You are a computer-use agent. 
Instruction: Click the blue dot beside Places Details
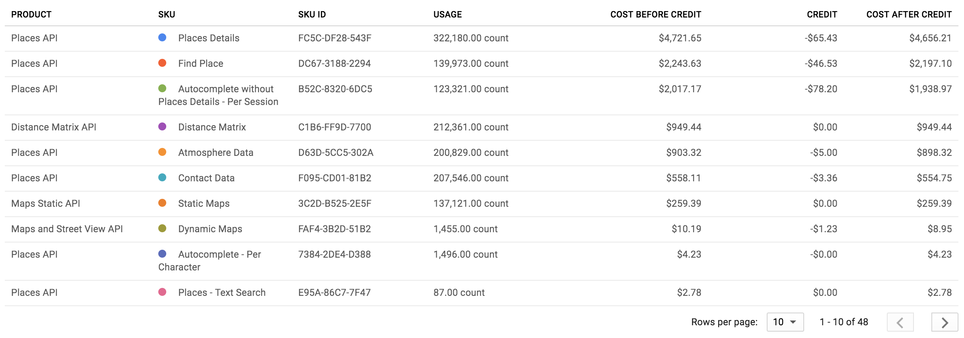pos(163,38)
